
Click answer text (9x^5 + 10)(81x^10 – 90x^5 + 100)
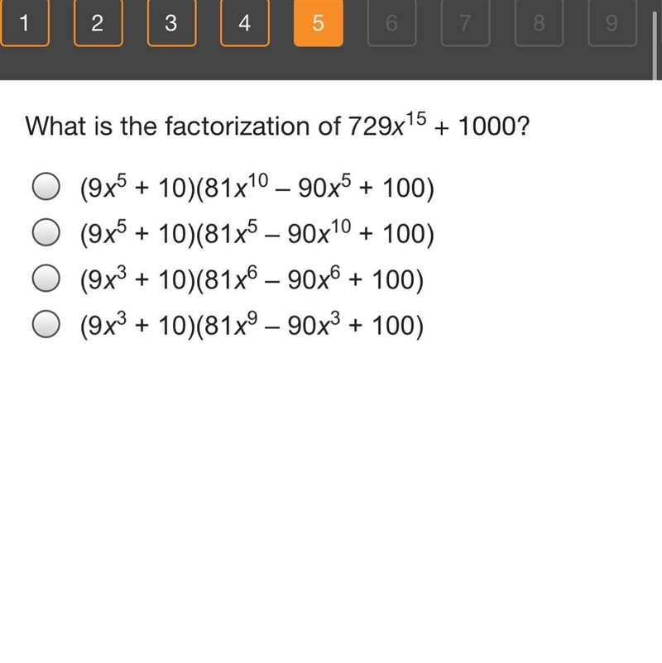257,187
